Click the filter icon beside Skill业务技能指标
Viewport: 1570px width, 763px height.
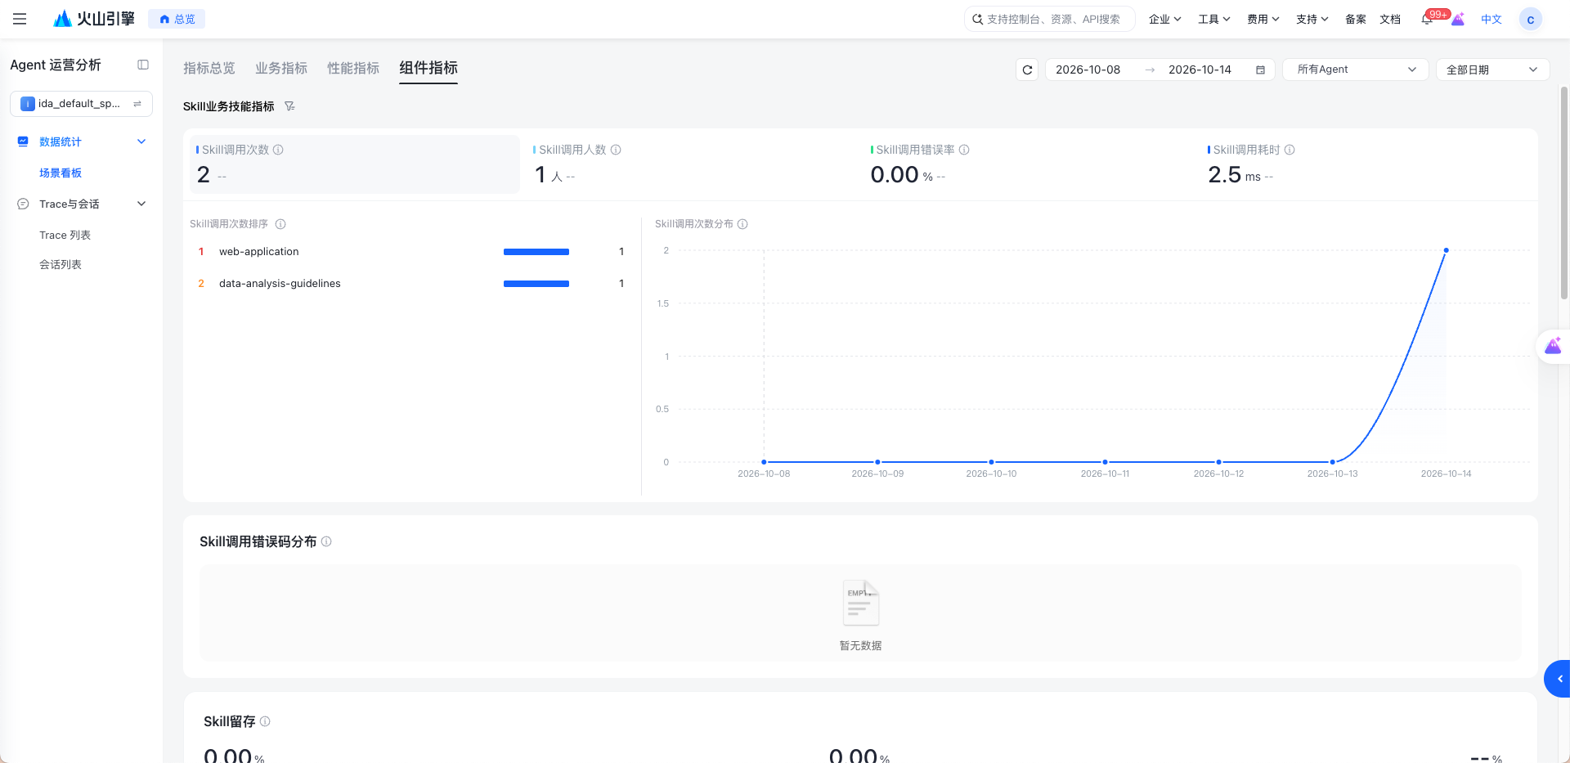pyautogui.click(x=289, y=106)
